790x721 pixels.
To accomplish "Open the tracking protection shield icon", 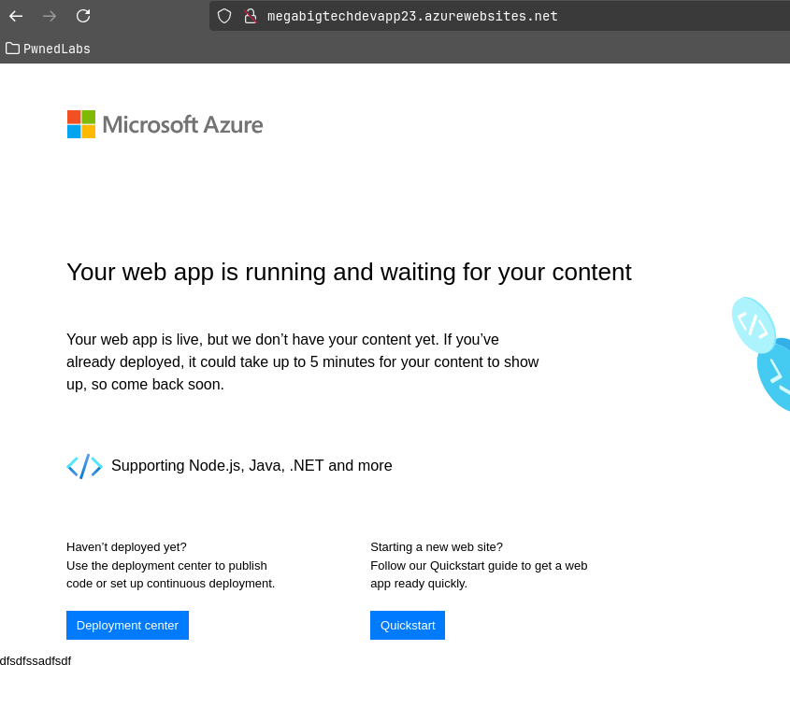I will (224, 16).
